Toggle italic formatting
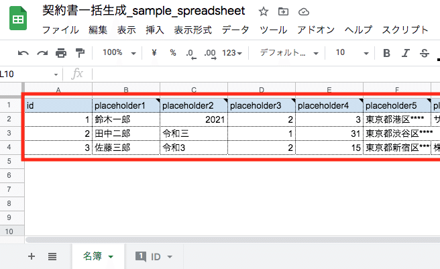Image resolution: width=440 pixels, height=269 pixels. [406, 53]
